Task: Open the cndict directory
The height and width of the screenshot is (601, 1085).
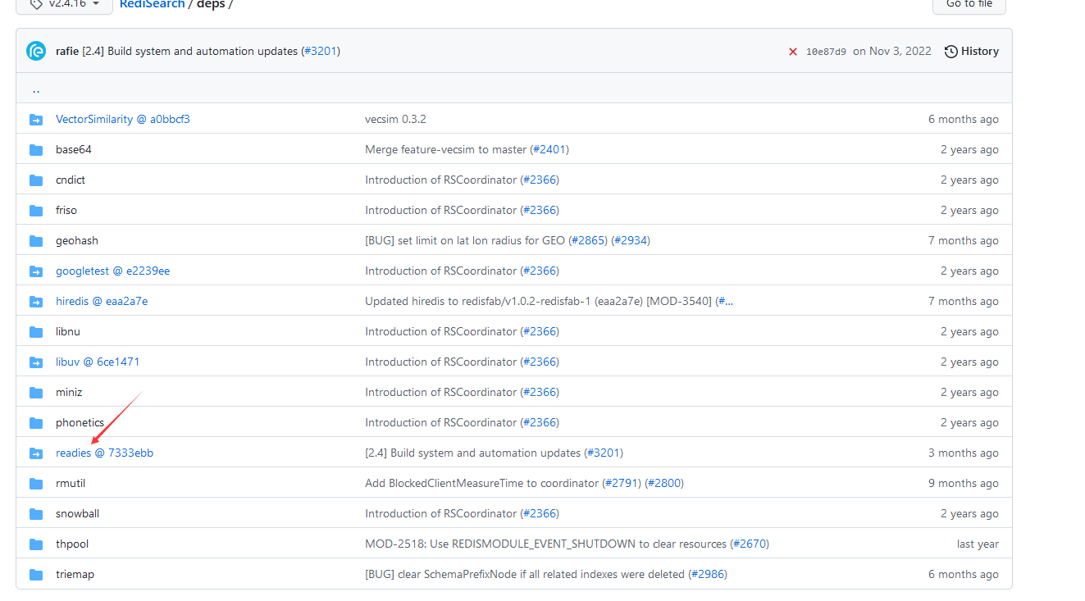Action: click(x=71, y=180)
